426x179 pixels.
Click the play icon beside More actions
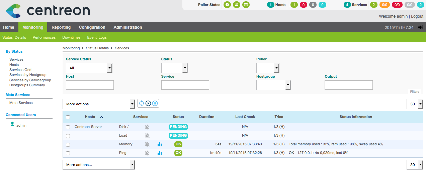click(x=148, y=104)
